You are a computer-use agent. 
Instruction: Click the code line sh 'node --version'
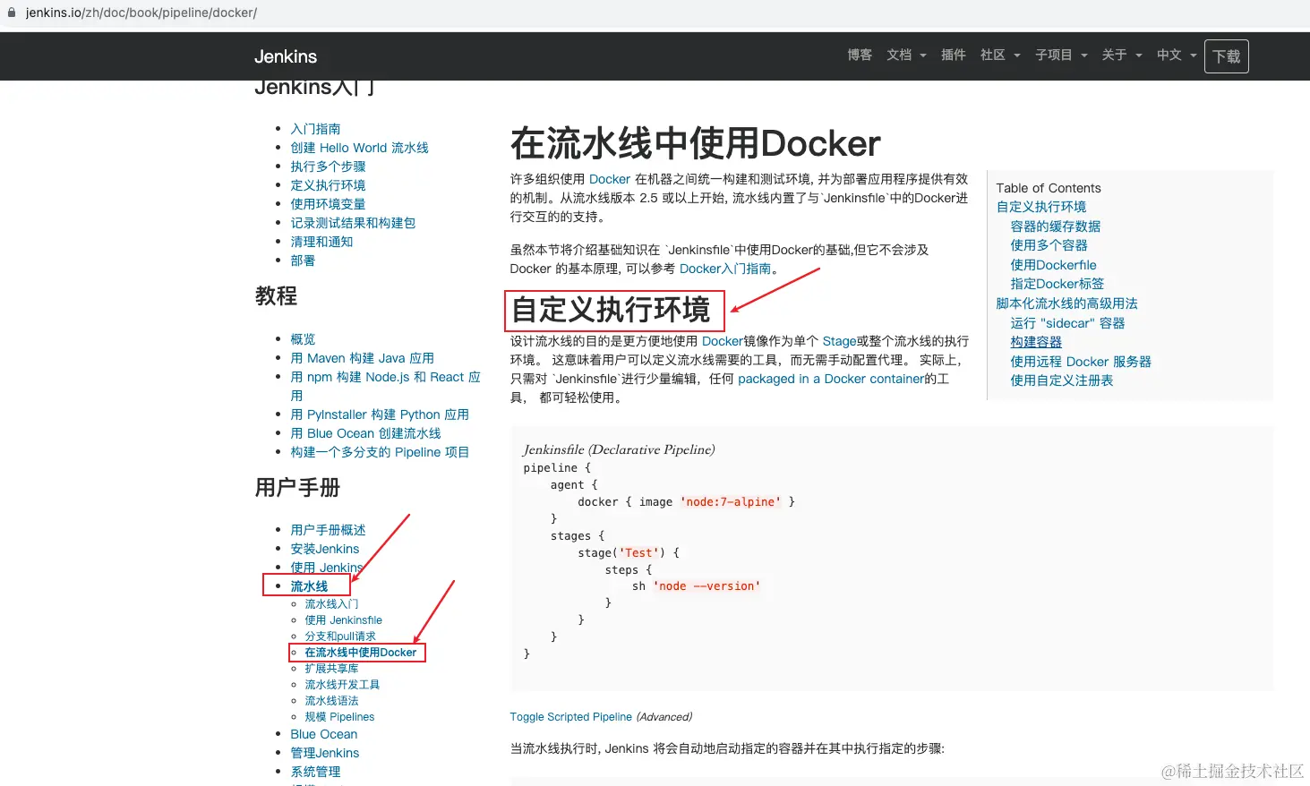696,586
